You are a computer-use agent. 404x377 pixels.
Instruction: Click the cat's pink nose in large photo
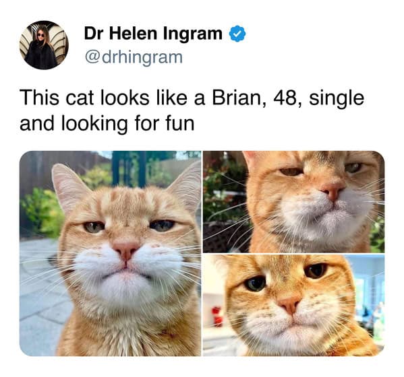click(125, 250)
